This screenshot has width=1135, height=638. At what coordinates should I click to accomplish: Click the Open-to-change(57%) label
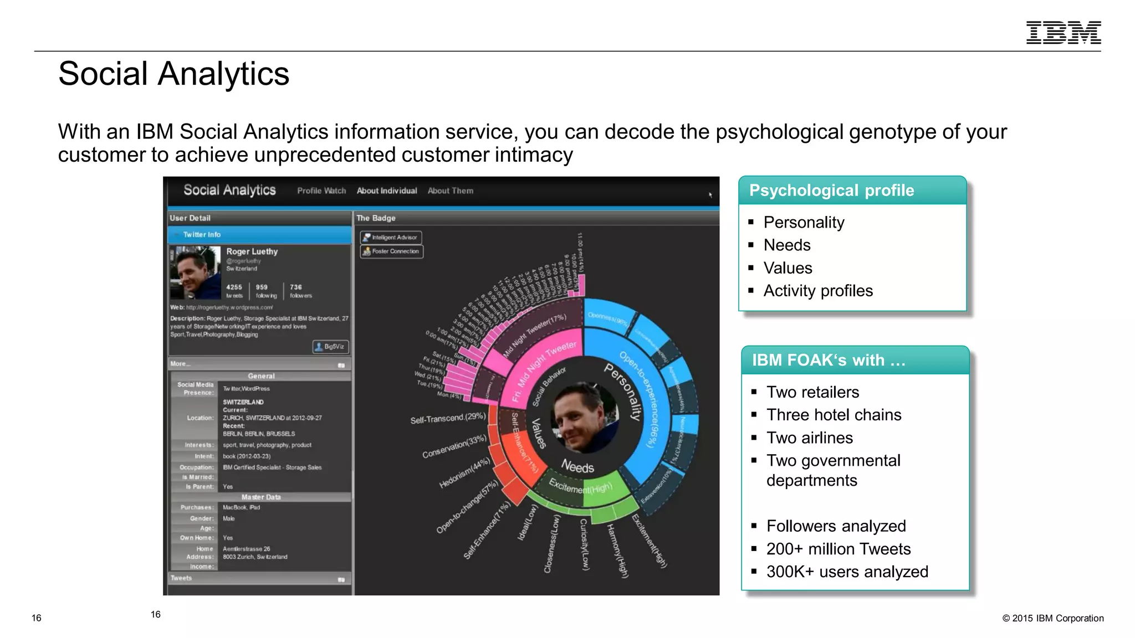[x=467, y=506]
